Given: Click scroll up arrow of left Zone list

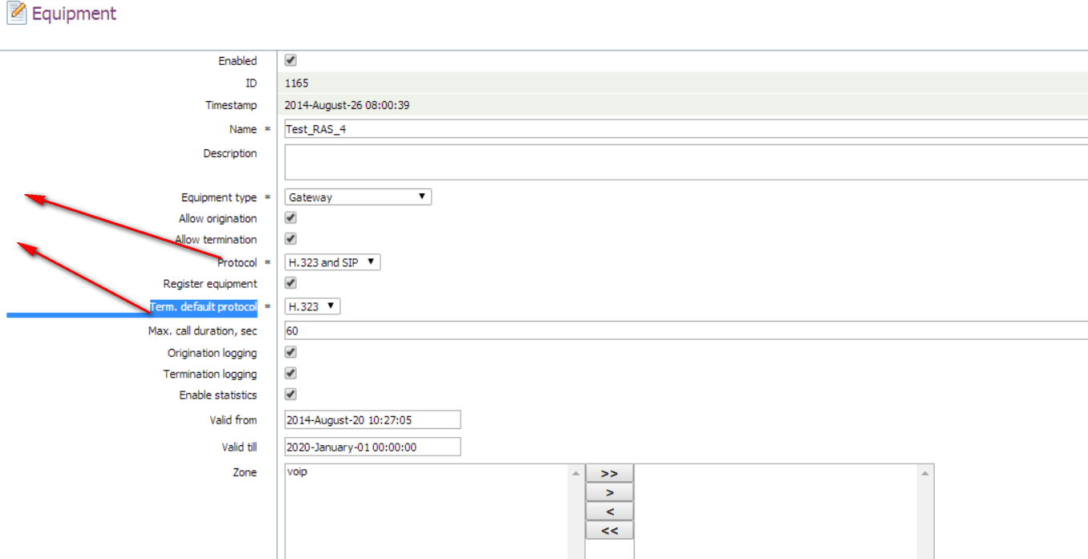Looking at the screenshot, I should click(x=575, y=474).
